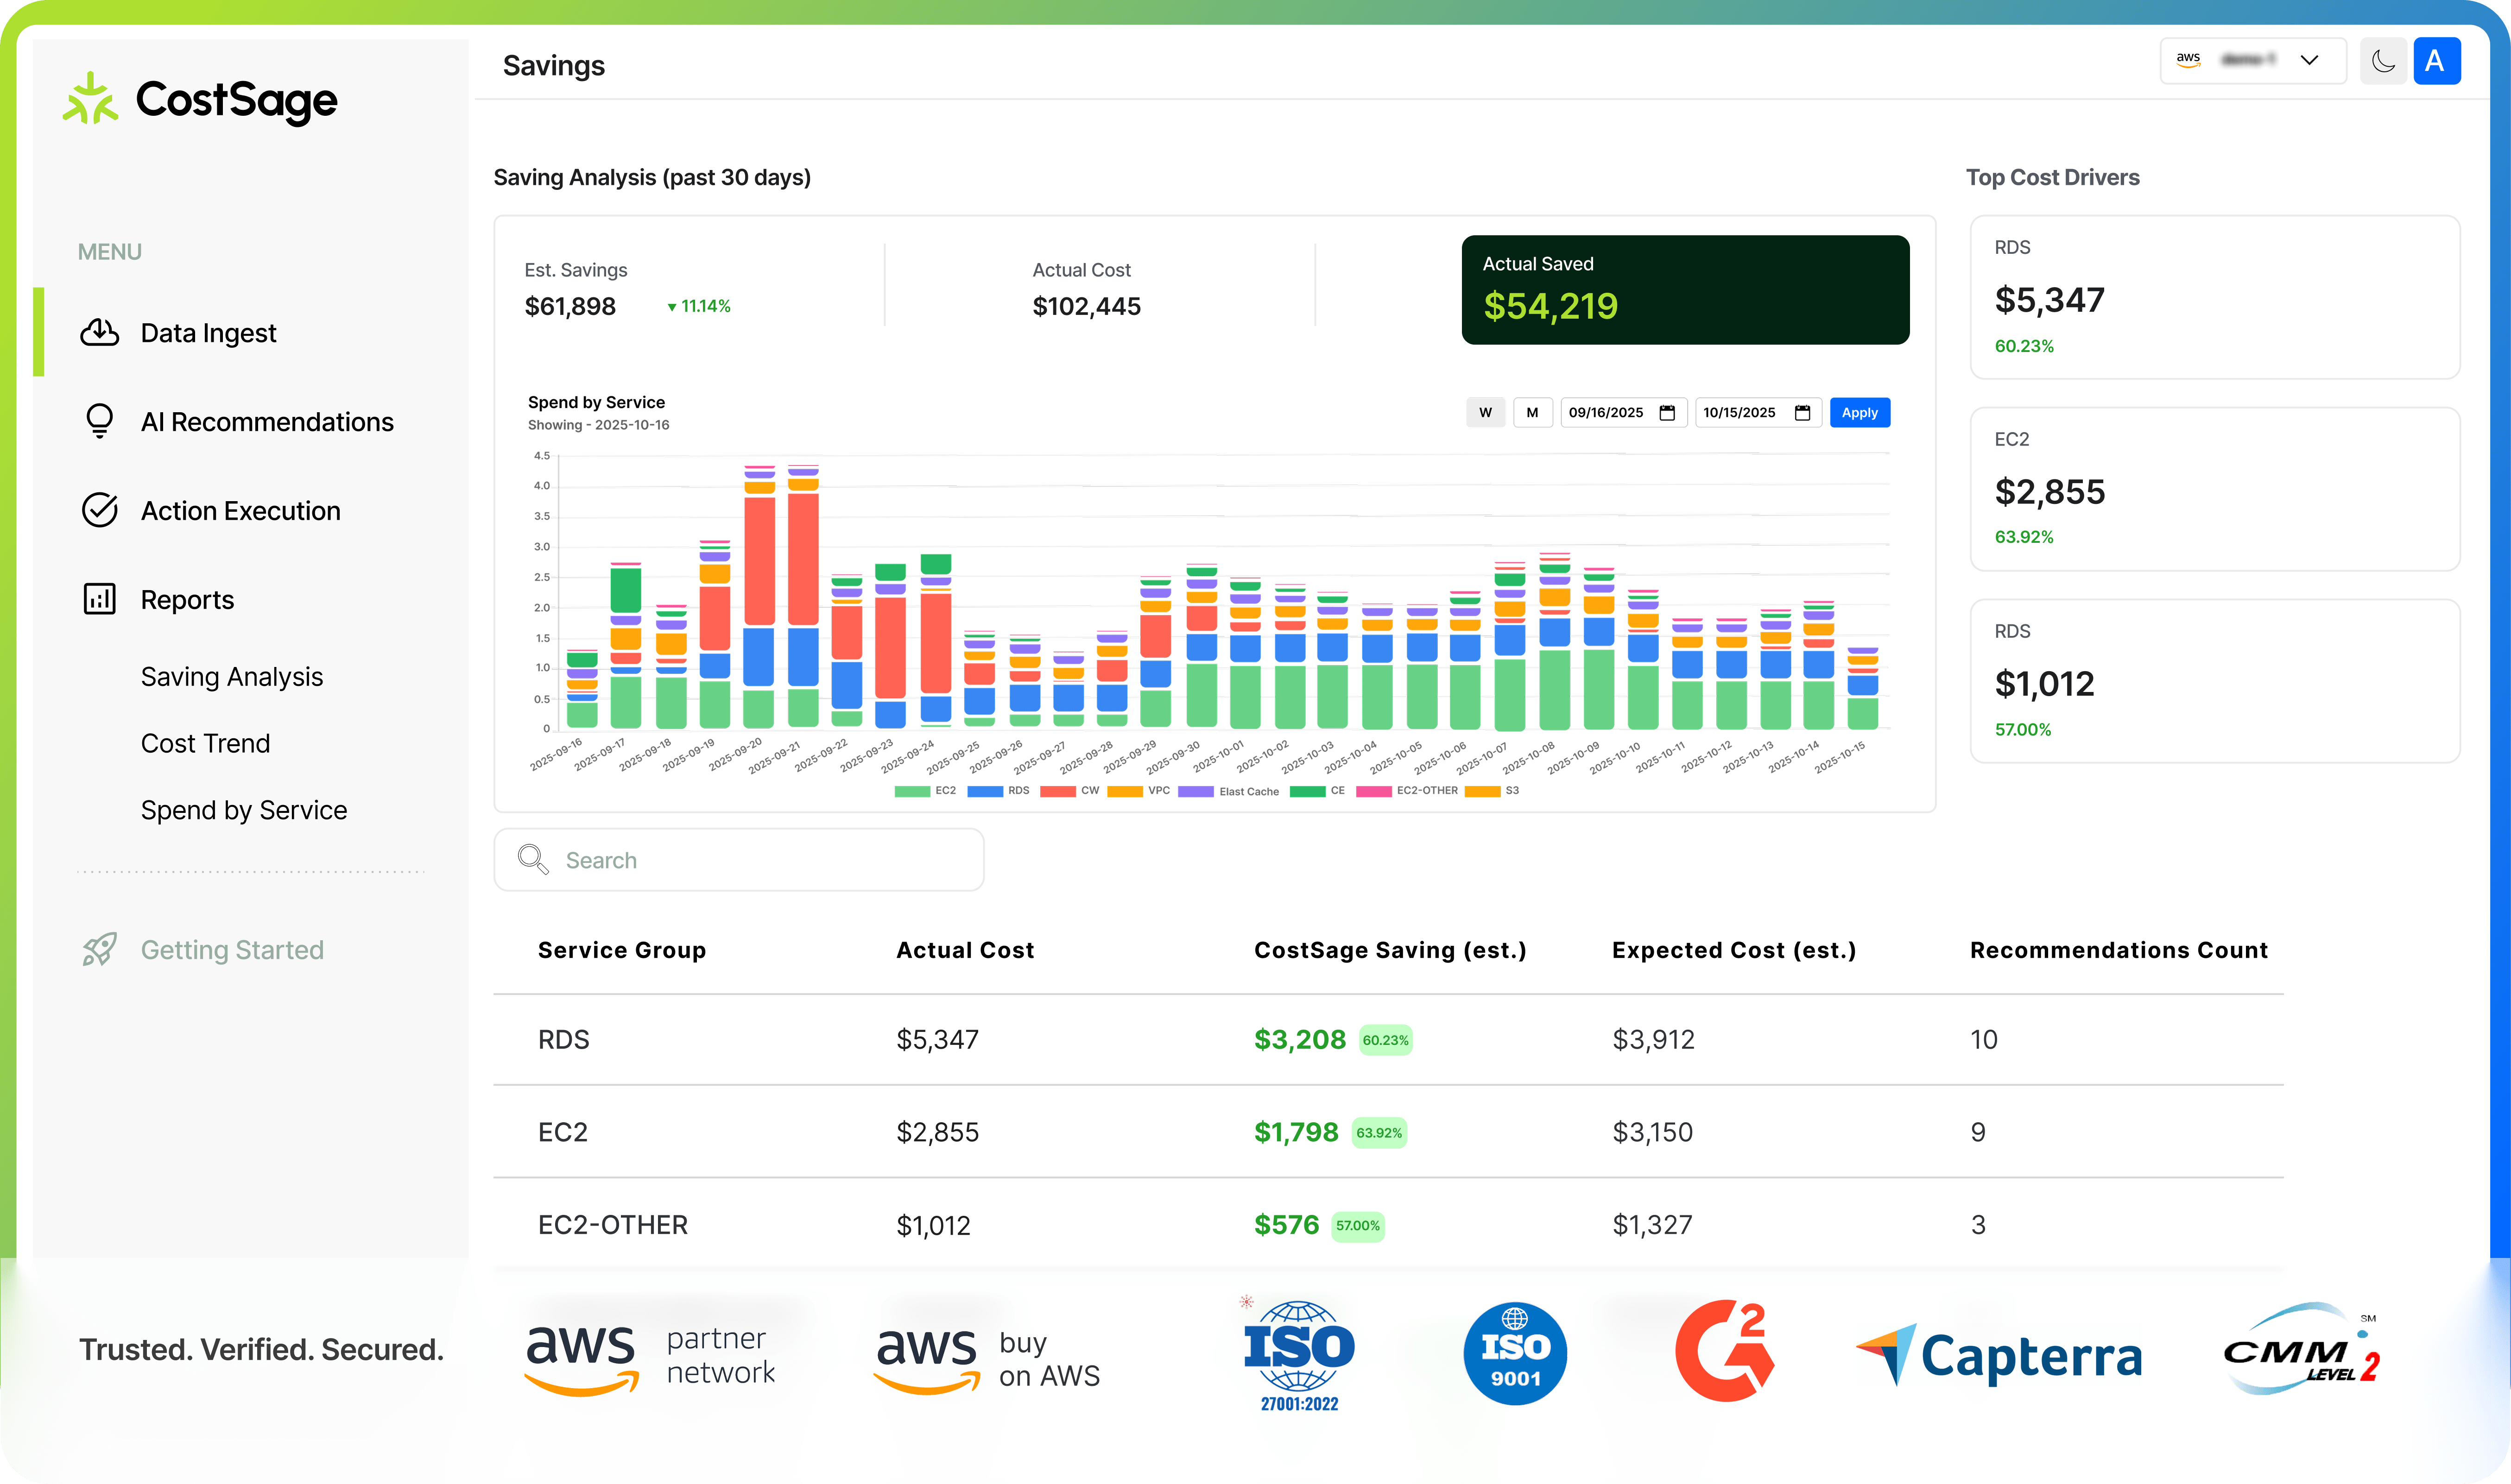Open calendar picker for 10/15/2025 end date
This screenshot has width=2511, height=1484.
(1802, 413)
